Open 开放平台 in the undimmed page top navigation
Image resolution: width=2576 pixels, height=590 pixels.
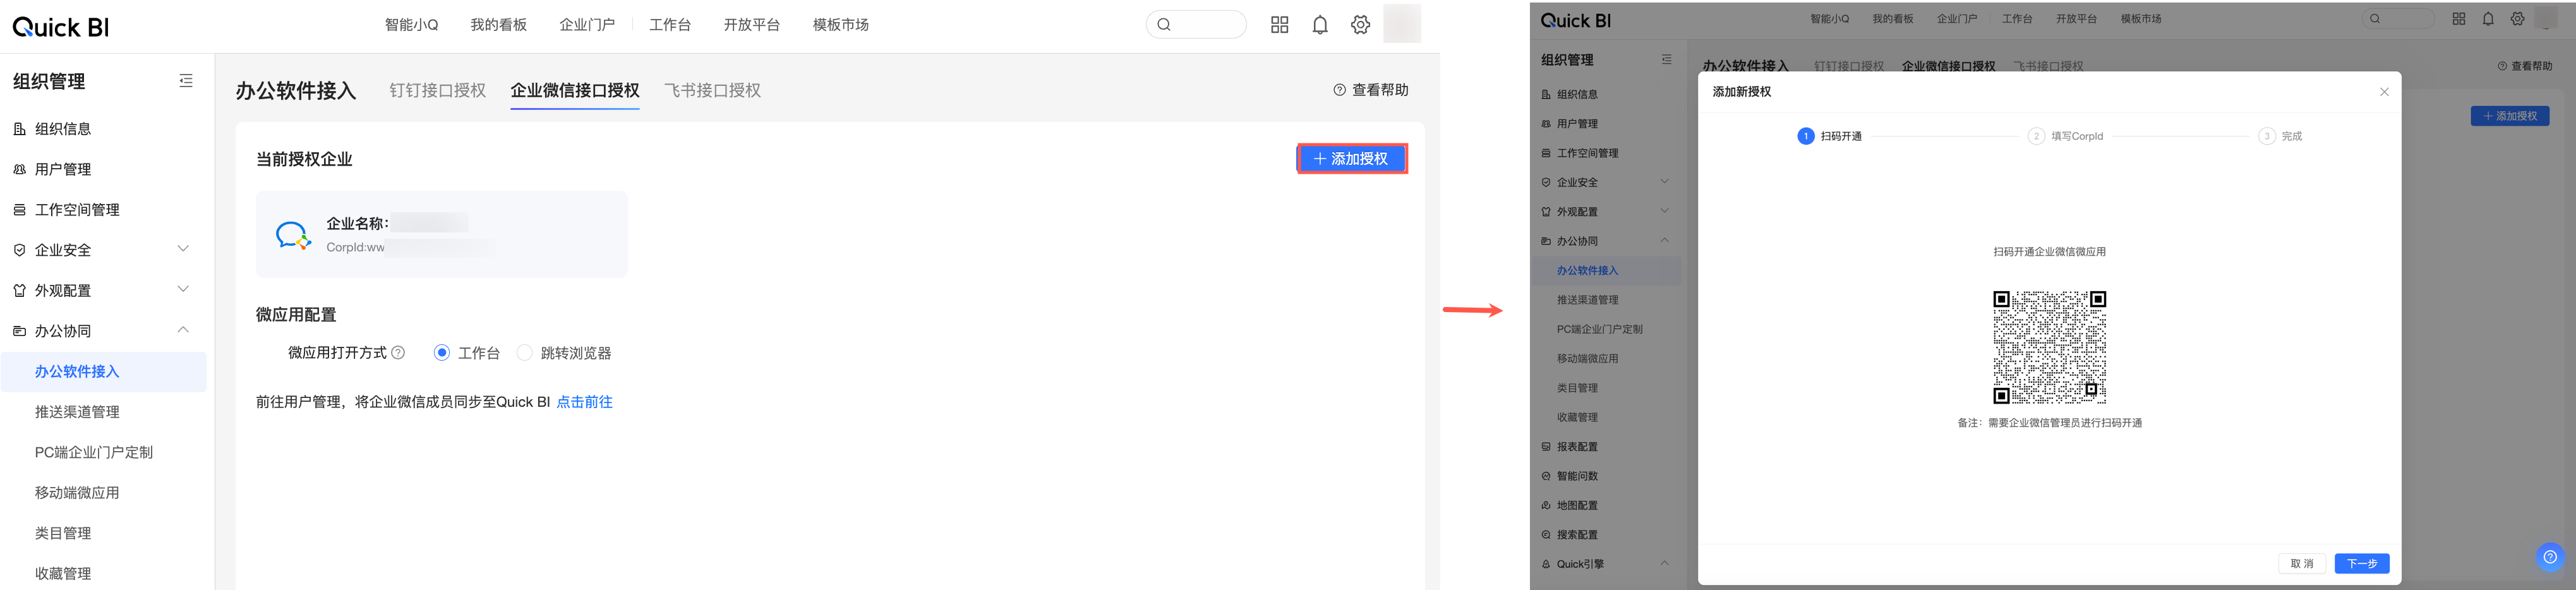click(x=752, y=25)
